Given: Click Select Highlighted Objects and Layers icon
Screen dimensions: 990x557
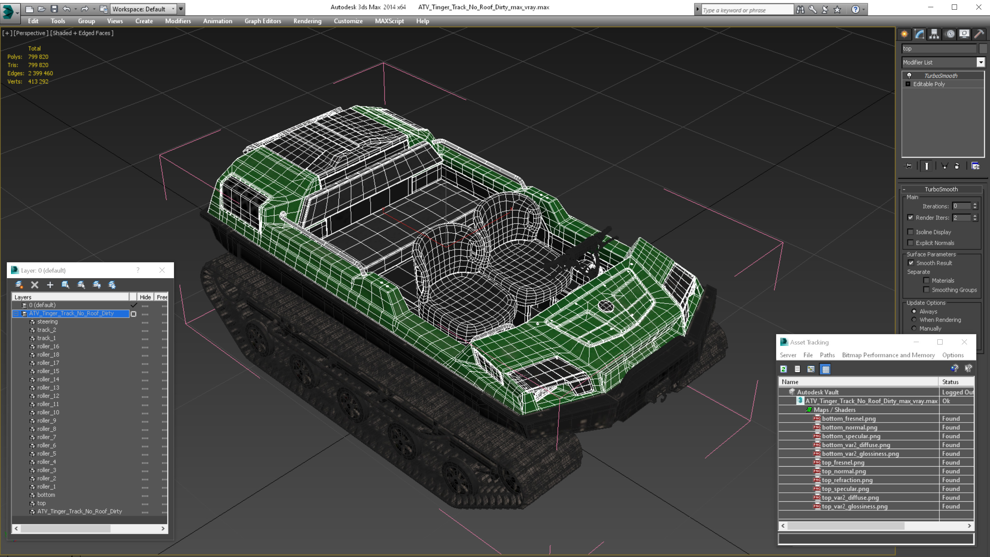Looking at the screenshot, I should [x=65, y=285].
